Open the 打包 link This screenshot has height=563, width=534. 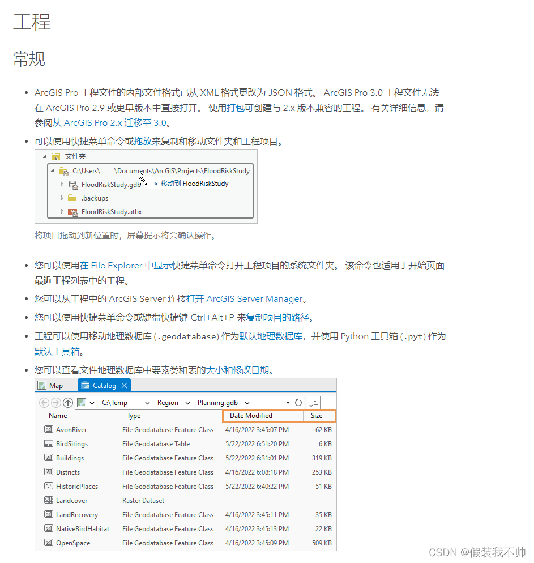(x=235, y=108)
